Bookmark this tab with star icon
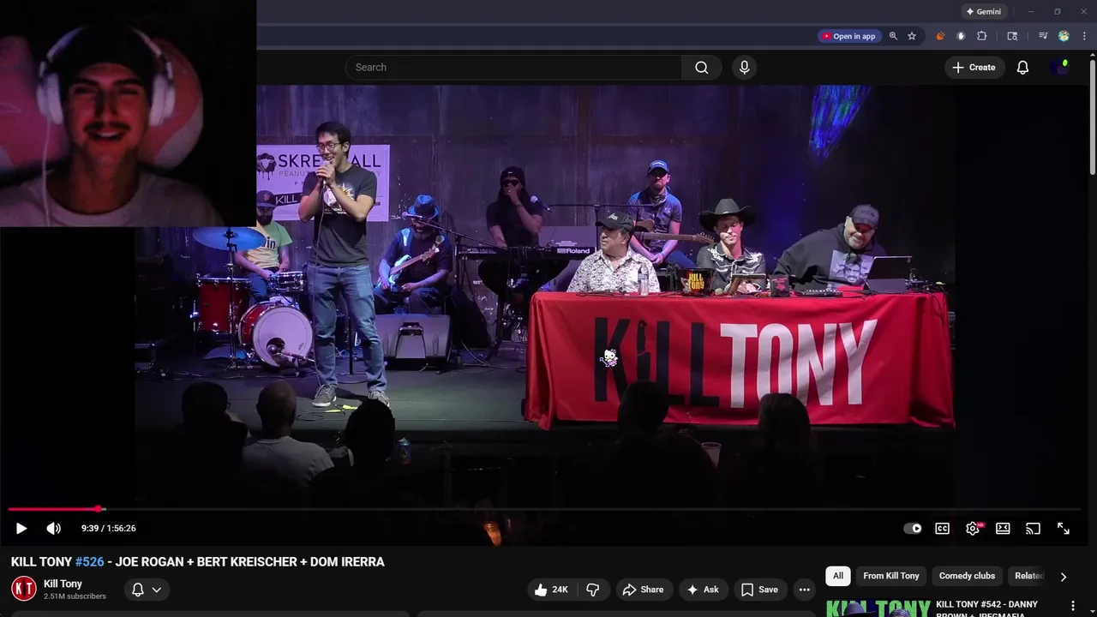The width and height of the screenshot is (1097, 617). pyautogui.click(x=912, y=36)
